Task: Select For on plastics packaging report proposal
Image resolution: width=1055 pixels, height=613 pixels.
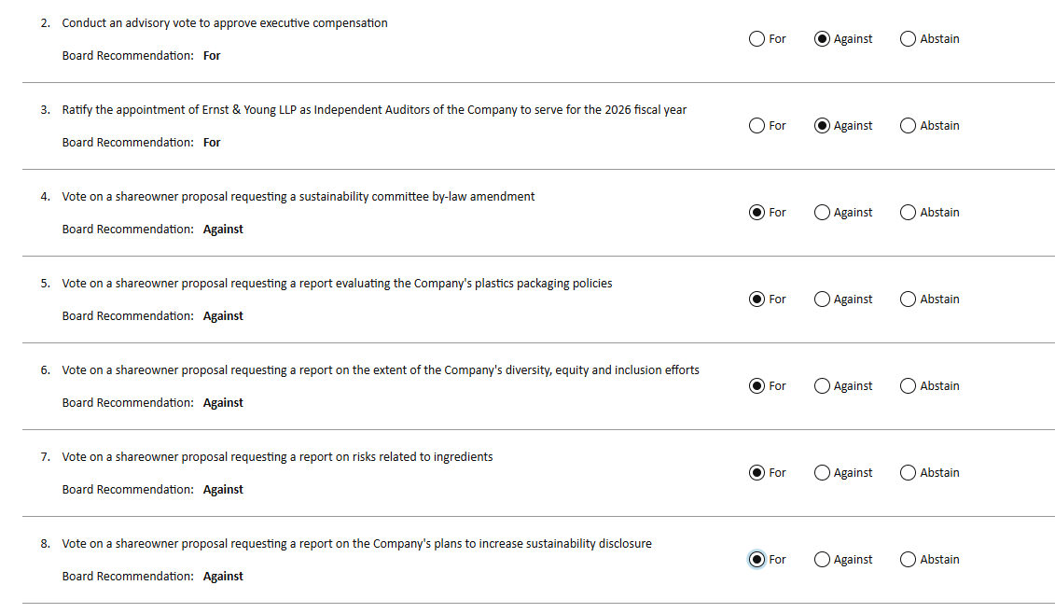Action: coord(757,300)
